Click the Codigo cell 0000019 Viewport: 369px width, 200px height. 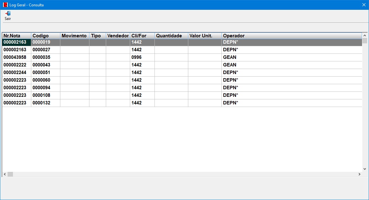pyautogui.click(x=46, y=42)
